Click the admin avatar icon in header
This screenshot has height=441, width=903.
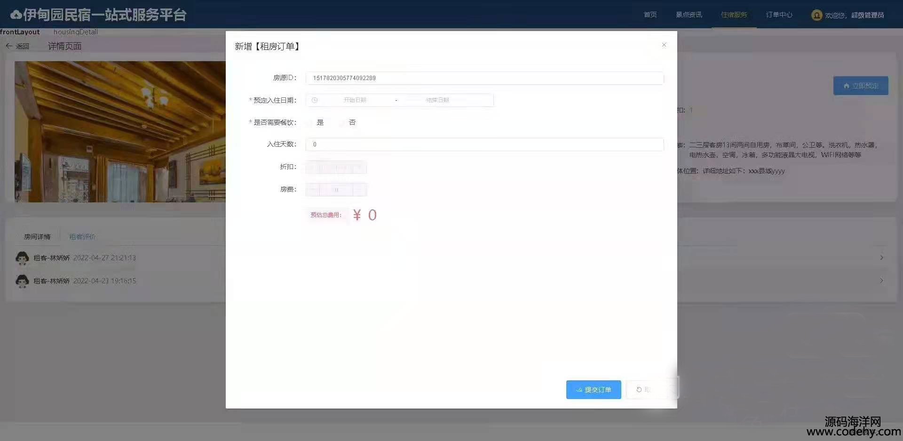click(x=816, y=15)
